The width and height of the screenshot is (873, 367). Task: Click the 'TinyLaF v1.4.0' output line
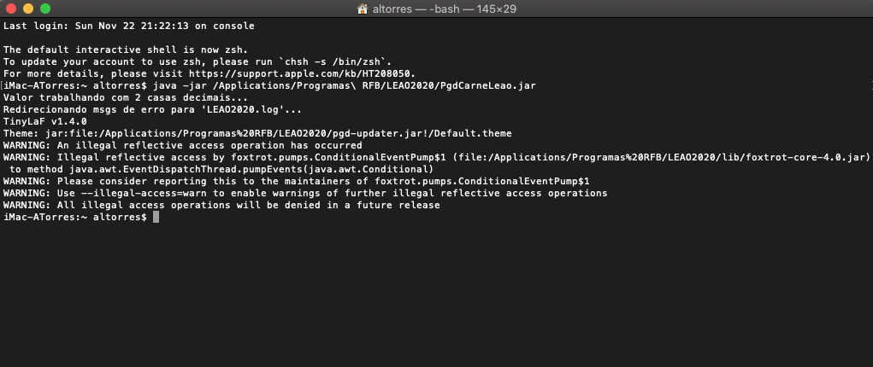[45, 122]
